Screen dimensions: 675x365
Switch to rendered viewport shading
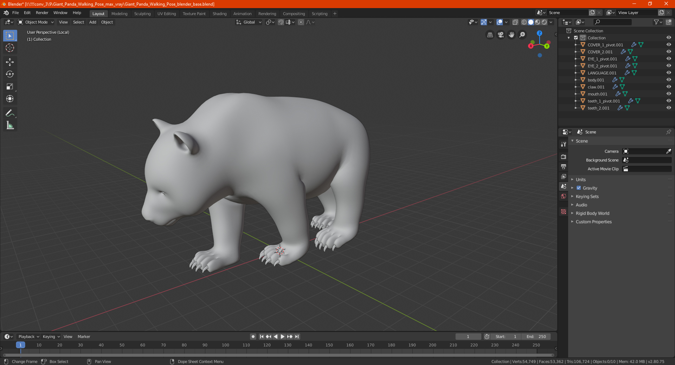pyautogui.click(x=544, y=22)
